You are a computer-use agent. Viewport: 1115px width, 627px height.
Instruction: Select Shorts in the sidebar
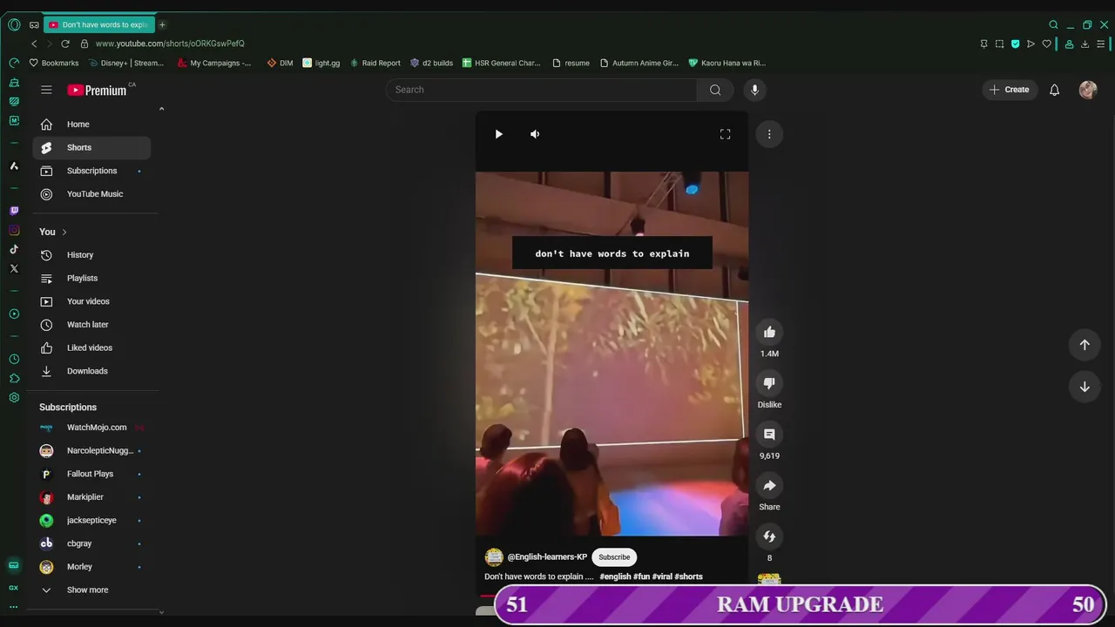coord(91,147)
